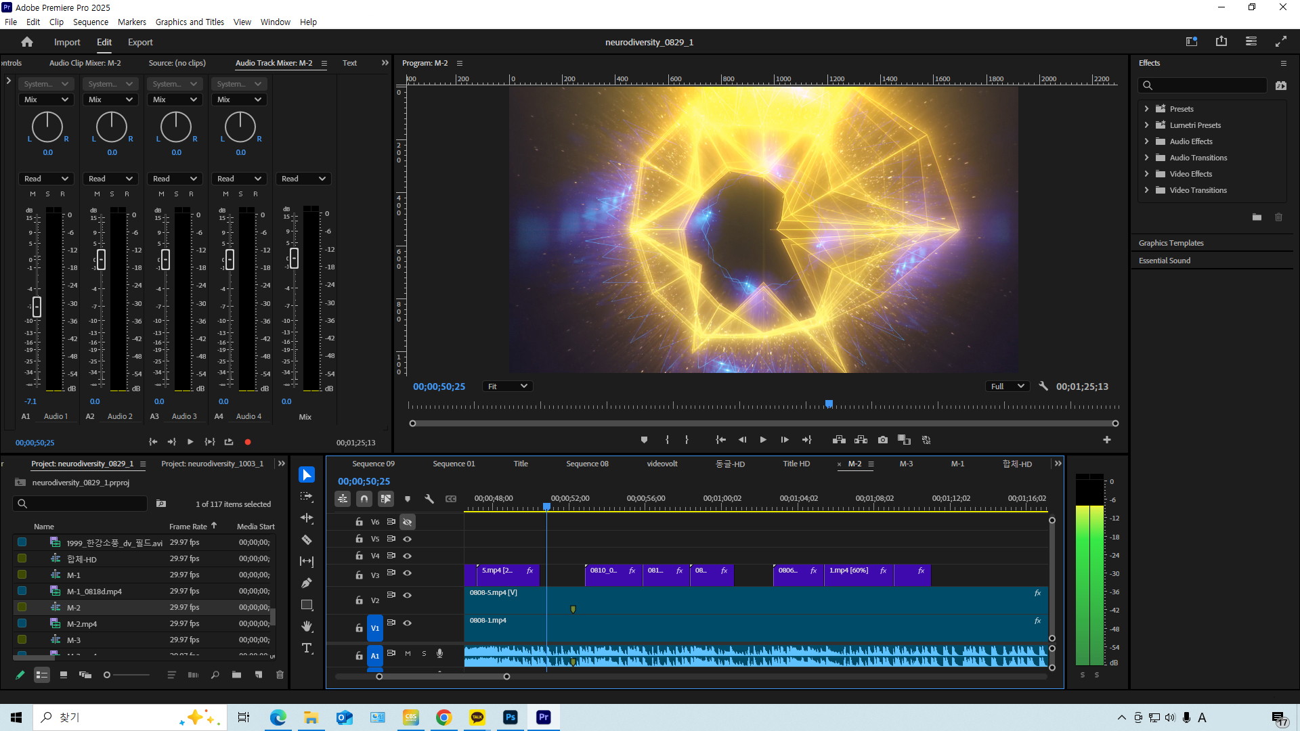Expand the Video Effects folder
This screenshot has width=1300, height=731.
[1146, 174]
